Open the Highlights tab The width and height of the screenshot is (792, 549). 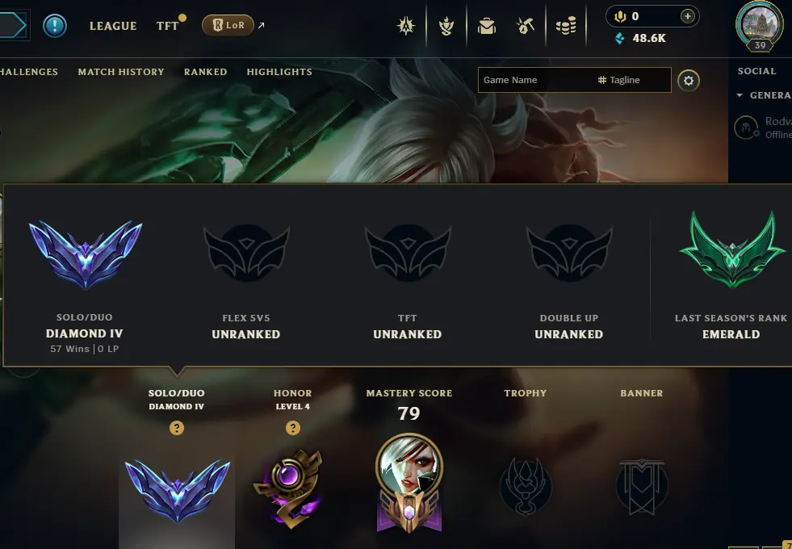279,72
